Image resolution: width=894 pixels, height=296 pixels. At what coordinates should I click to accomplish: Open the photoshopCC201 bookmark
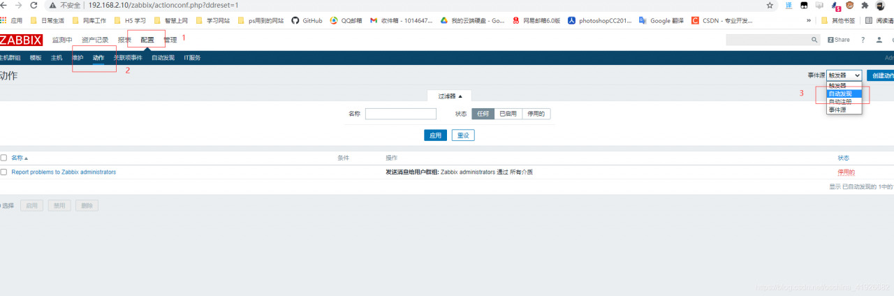[x=599, y=20]
